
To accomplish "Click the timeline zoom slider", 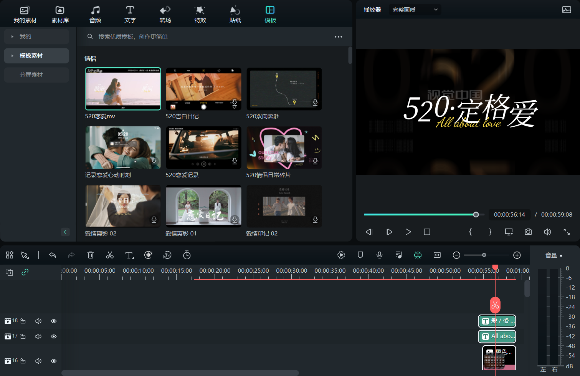I will click(484, 255).
